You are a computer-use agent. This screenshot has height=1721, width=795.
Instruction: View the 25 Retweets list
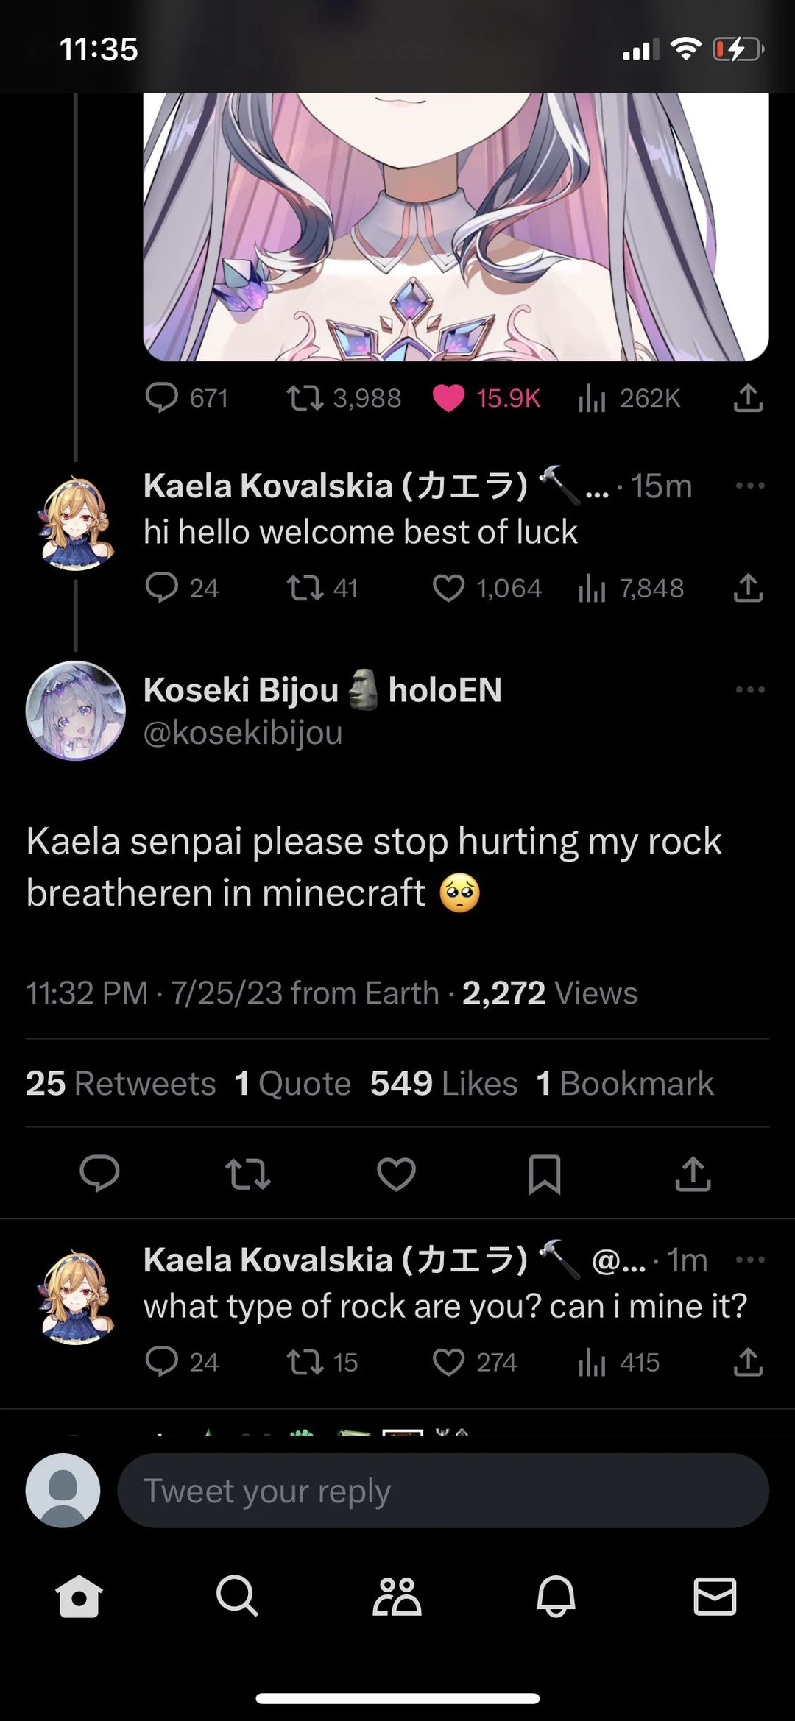[x=120, y=1083]
